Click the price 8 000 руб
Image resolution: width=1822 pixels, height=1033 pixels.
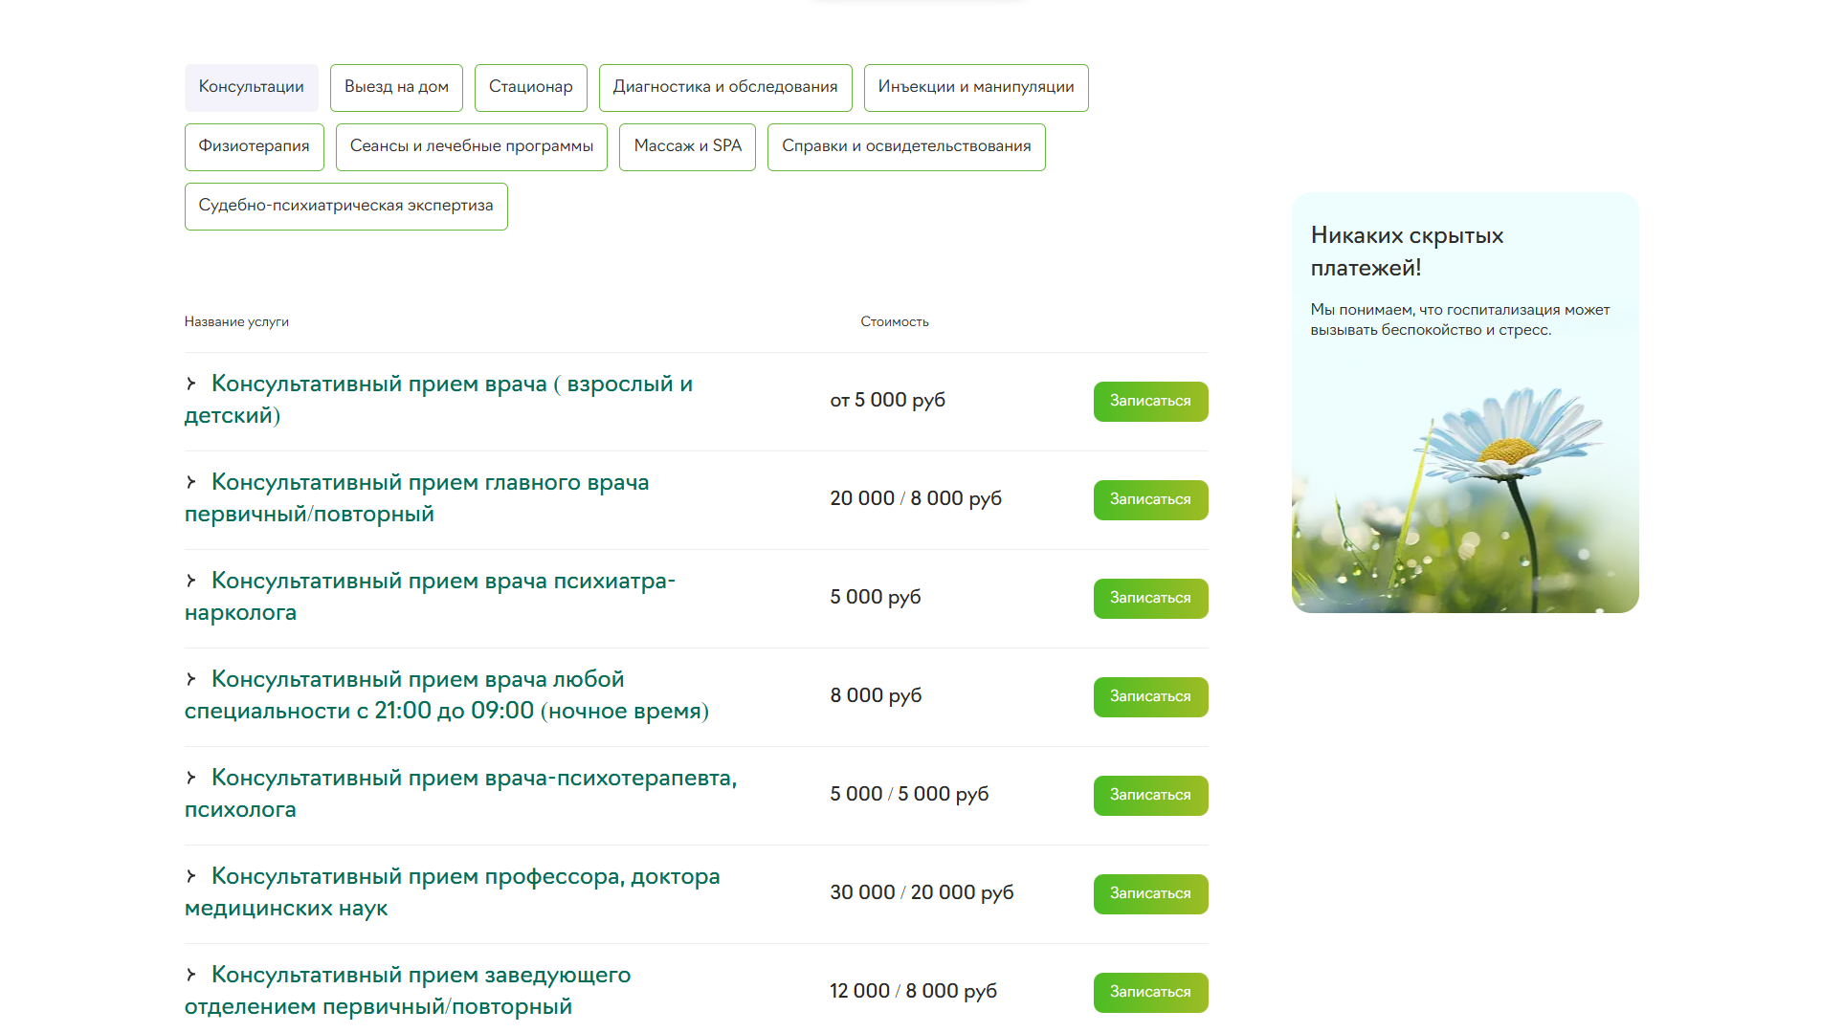[x=876, y=696]
